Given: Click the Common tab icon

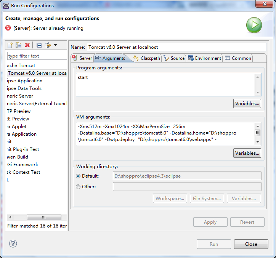Looking at the screenshot, I should click(228, 58).
